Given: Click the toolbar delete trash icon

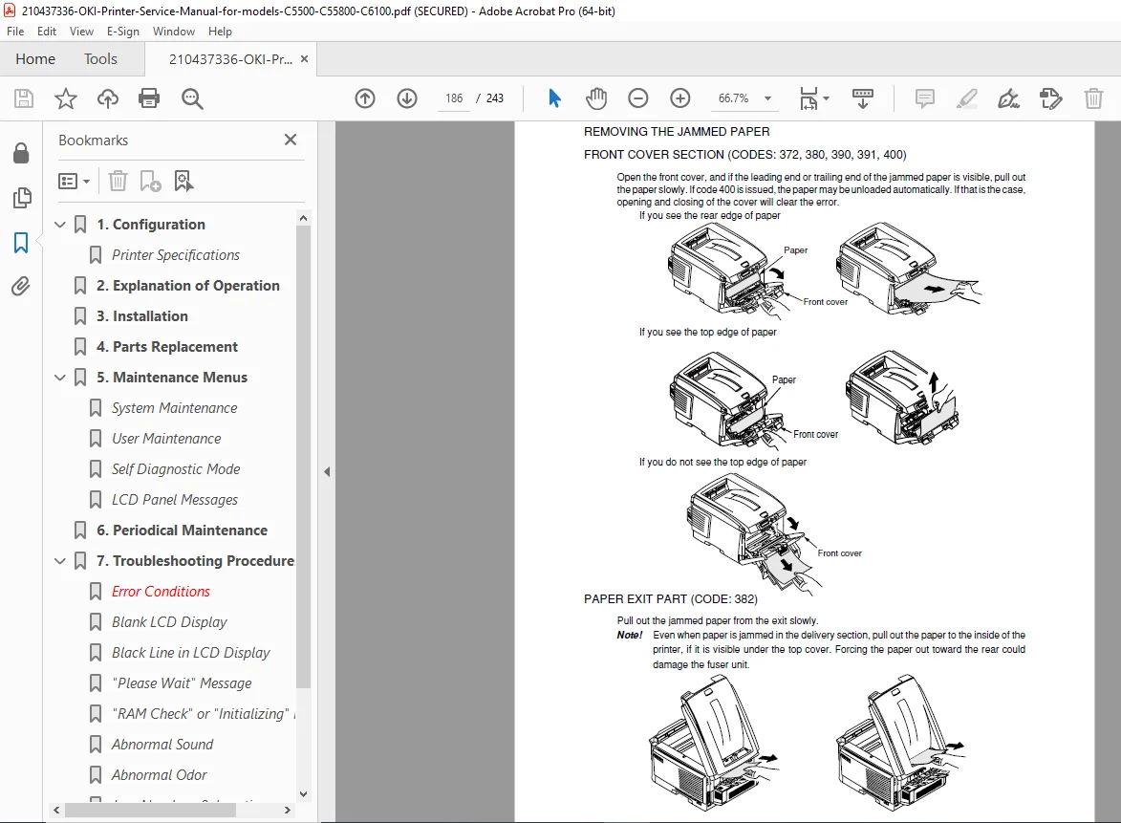Looking at the screenshot, I should point(1093,97).
